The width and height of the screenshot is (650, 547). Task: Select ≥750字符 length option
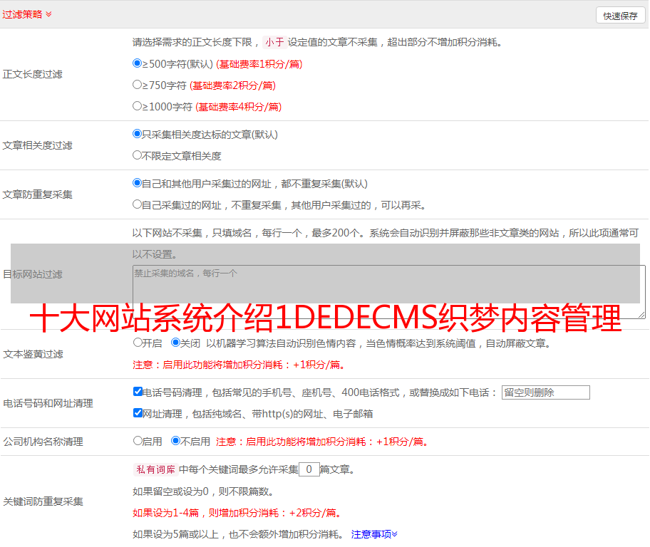pyautogui.click(x=138, y=85)
